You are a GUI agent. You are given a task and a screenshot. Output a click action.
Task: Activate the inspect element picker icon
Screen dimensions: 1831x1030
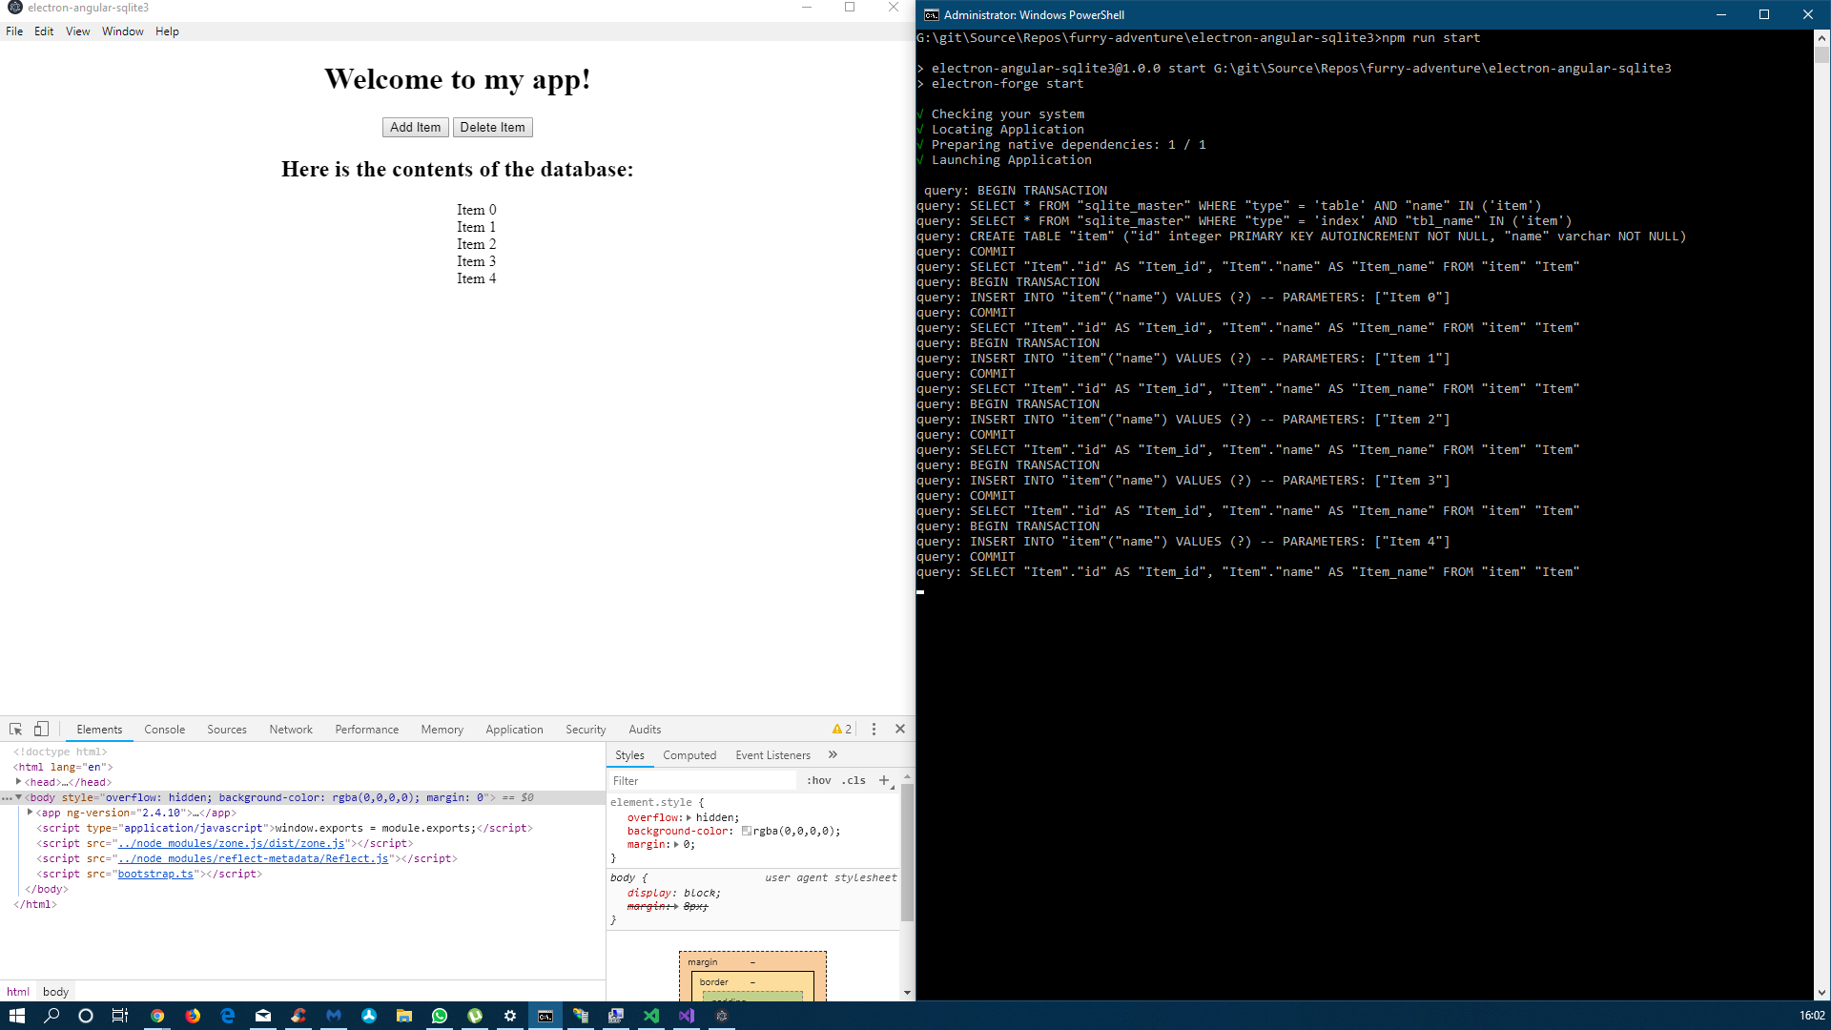pyautogui.click(x=15, y=729)
